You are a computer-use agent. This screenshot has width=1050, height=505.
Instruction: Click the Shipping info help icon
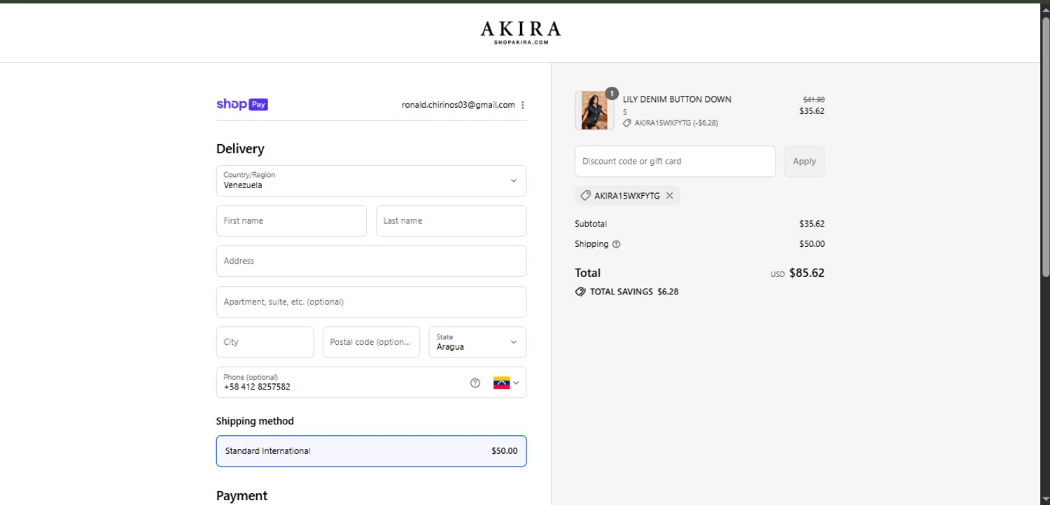coord(616,244)
